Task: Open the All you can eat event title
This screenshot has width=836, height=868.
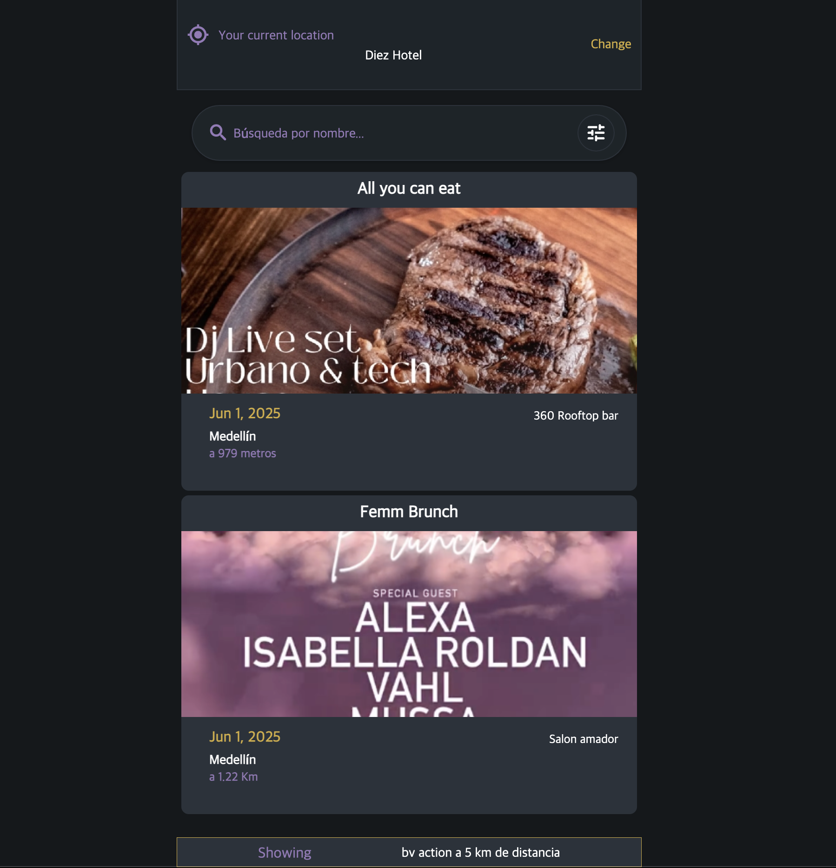Action: click(x=409, y=188)
